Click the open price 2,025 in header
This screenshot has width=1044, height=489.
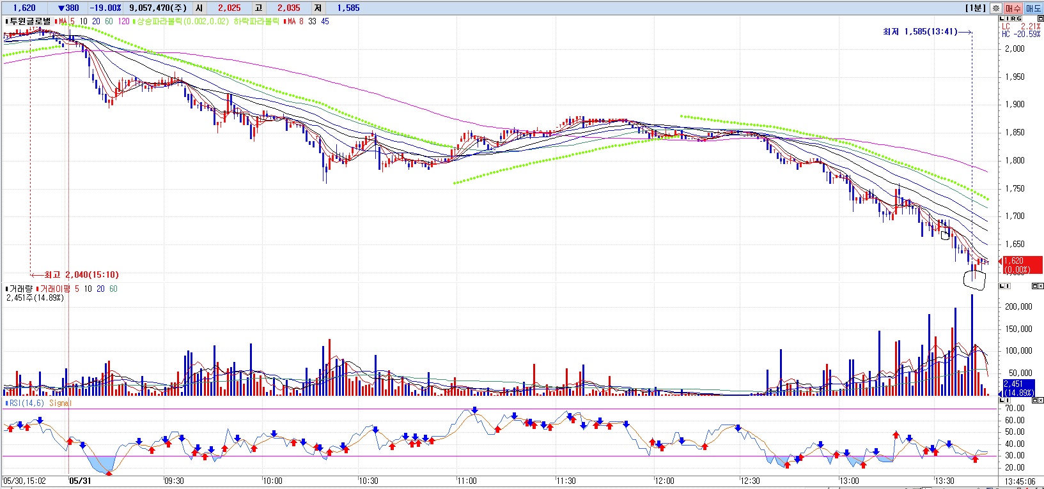[230, 8]
